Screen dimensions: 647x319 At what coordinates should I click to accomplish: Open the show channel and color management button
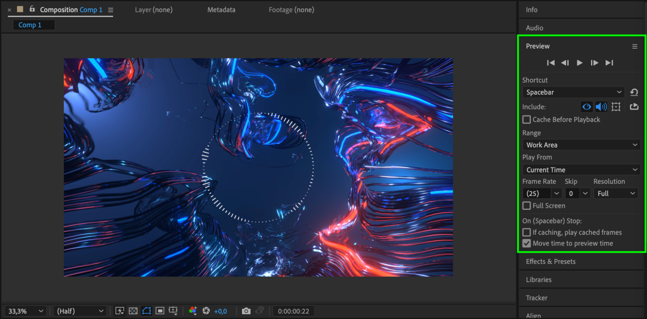click(193, 311)
